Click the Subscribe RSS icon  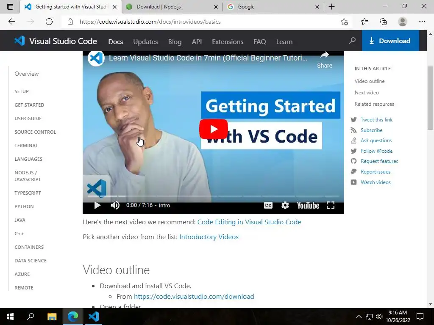[353, 130]
